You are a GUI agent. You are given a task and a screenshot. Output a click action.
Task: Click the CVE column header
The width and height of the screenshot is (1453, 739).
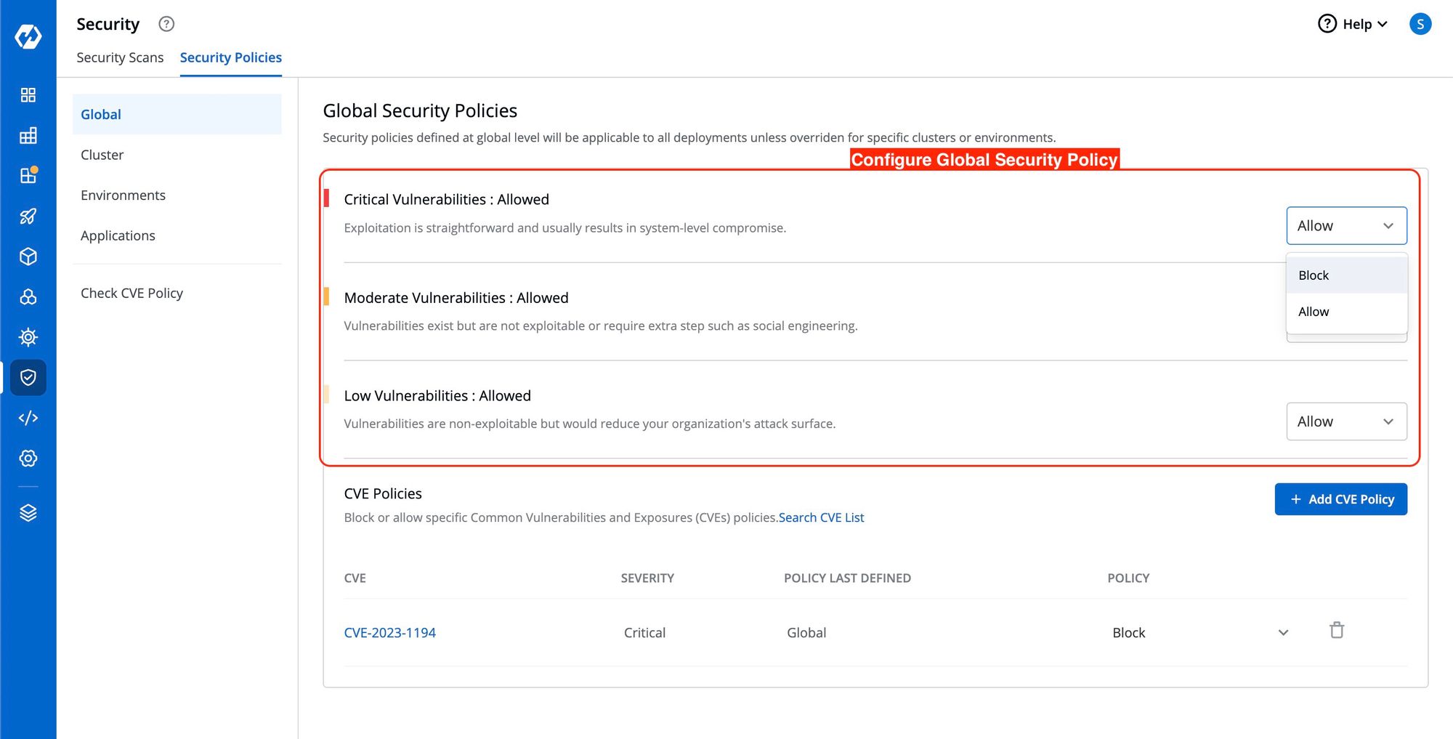[355, 578]
